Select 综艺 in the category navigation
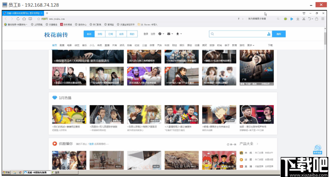329x177 pixels. pos(77,45)
